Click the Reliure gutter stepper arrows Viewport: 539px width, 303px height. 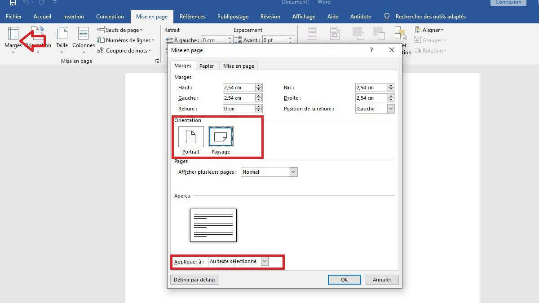[x=258, y=109]
